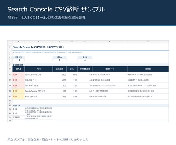This screenshot has height=145, width=176.
Task: Click the '優先改善候補' section heading
Action: (x=18, y=65)
